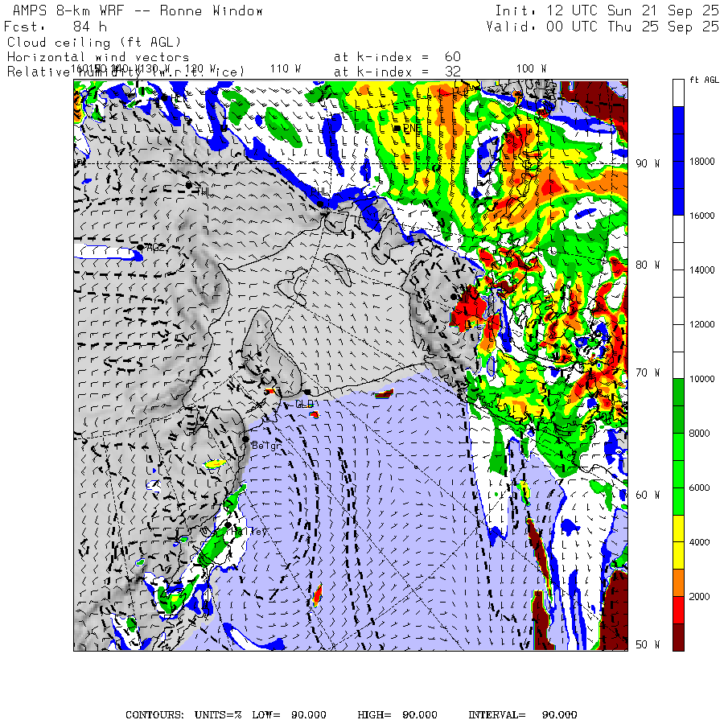This screenshot has height=724, width=724.
Task: Click the 10000 colorbar value
Action: pyautogui.click(x=701, y=379)
